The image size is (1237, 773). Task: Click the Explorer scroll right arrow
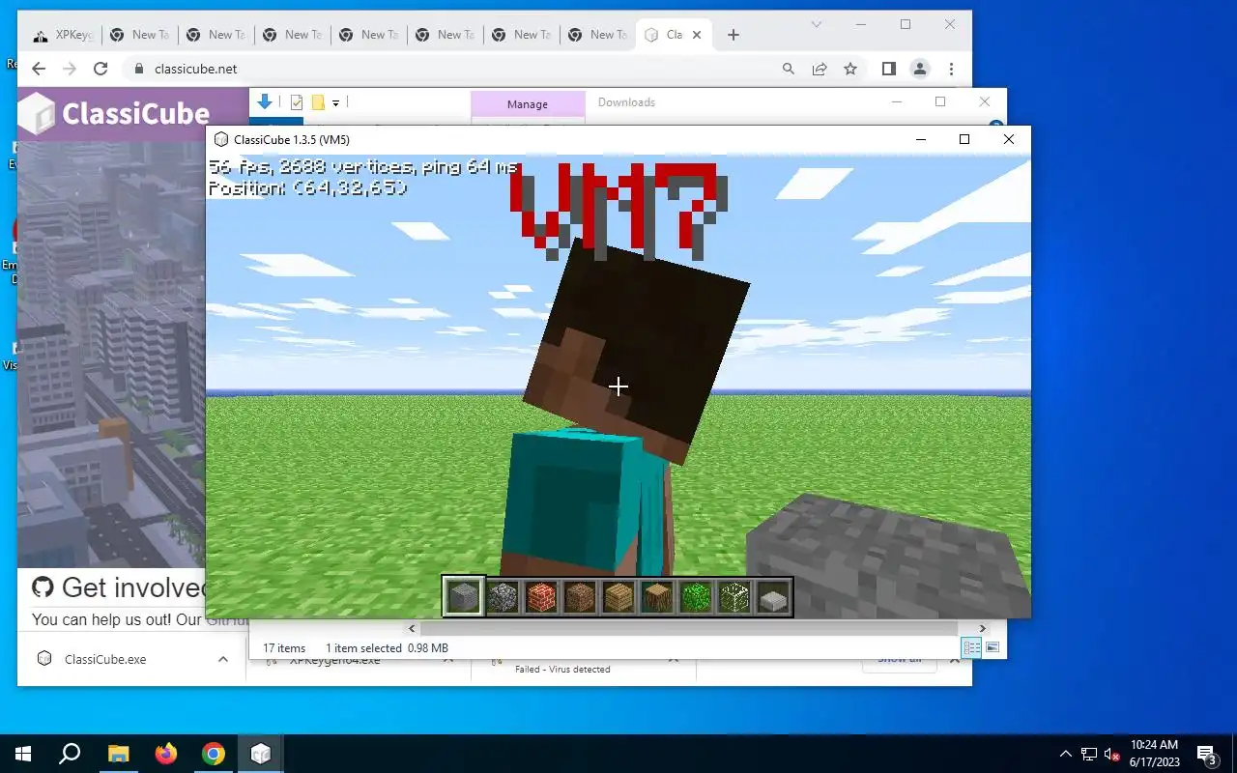pos(982,628)
